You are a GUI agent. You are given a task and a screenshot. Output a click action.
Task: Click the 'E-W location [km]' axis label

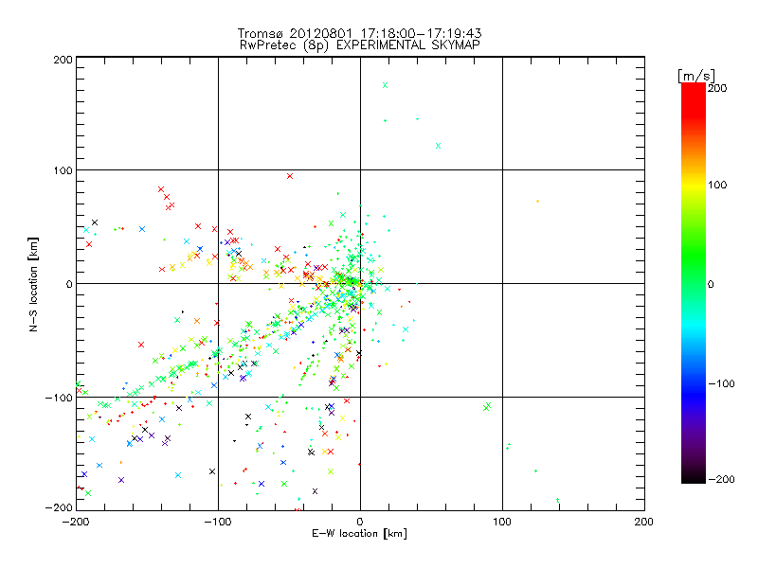[359, 534]
